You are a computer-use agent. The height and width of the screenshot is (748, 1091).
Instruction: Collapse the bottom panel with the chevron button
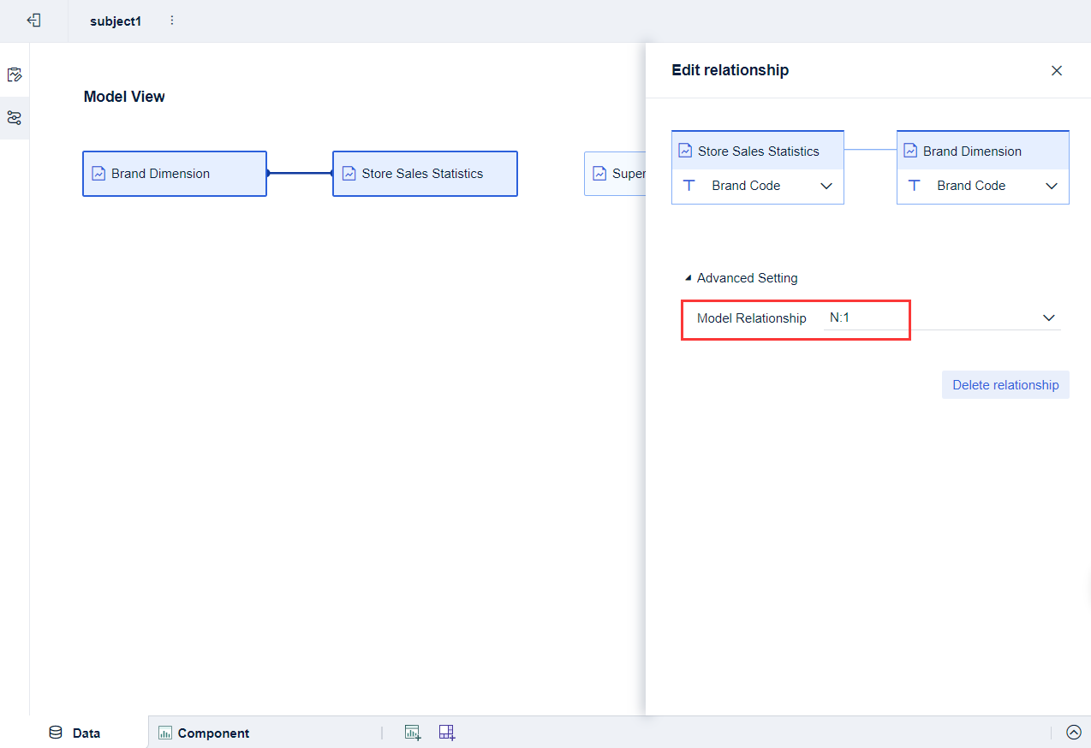pyautogui.click(x=1074, y=733)
